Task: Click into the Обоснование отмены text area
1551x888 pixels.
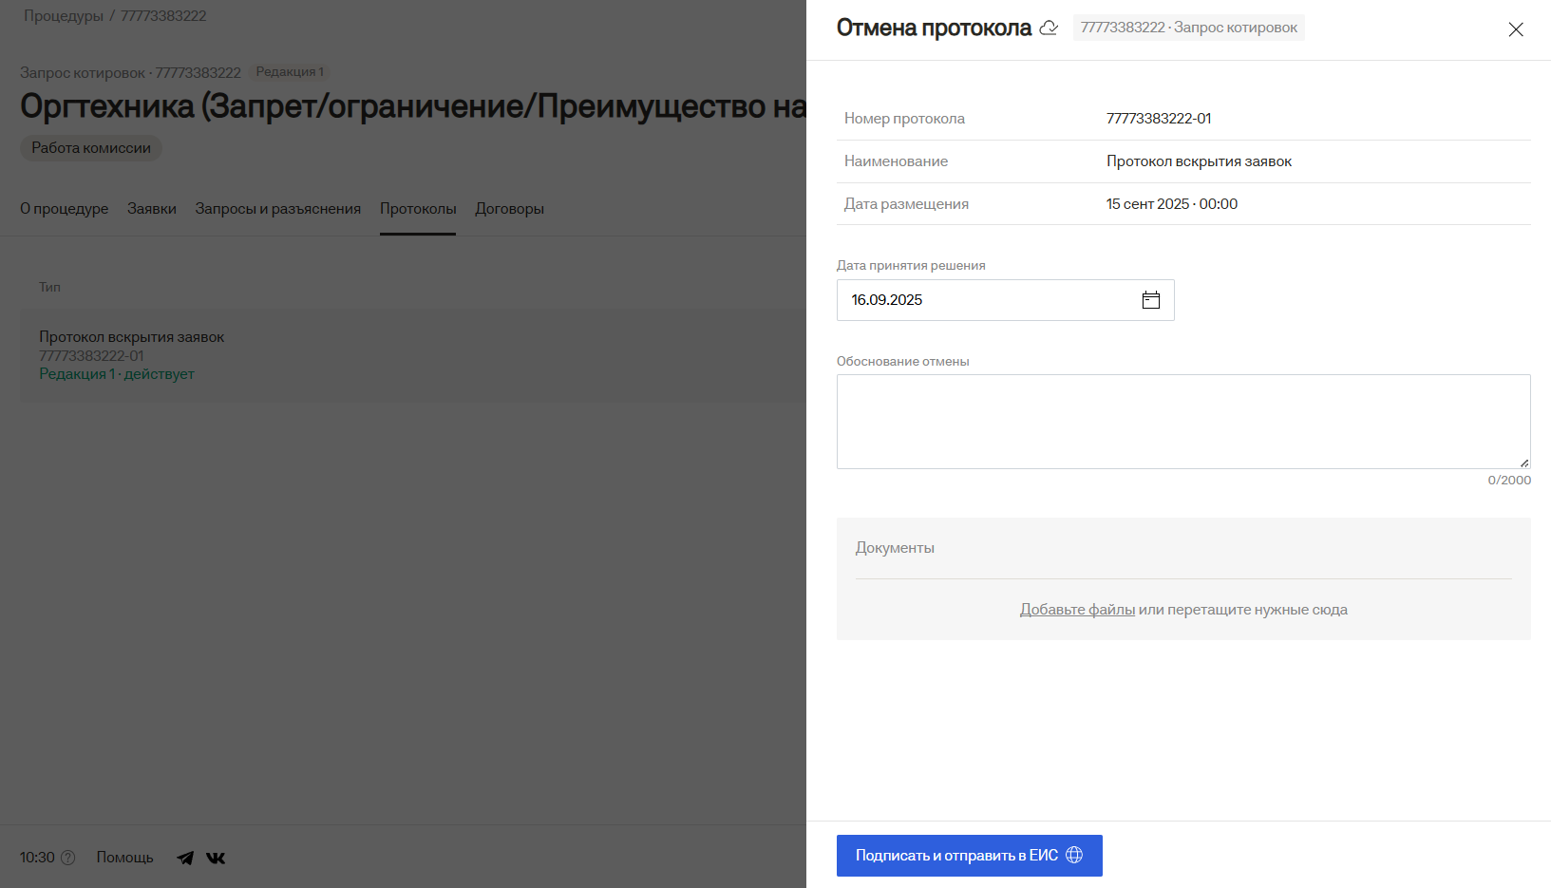Action: 1182,422
